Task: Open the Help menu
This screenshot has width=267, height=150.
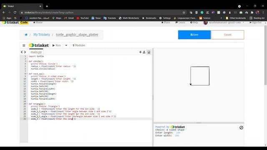Action: [194, 22]
